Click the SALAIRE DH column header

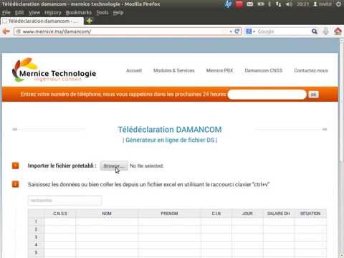pyautogui.click(x=279, y=214)
